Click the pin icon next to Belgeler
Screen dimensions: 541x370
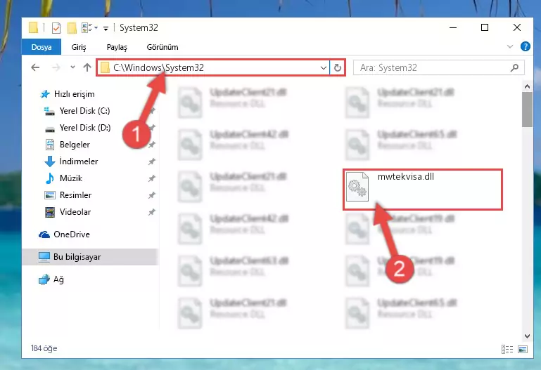151,145
